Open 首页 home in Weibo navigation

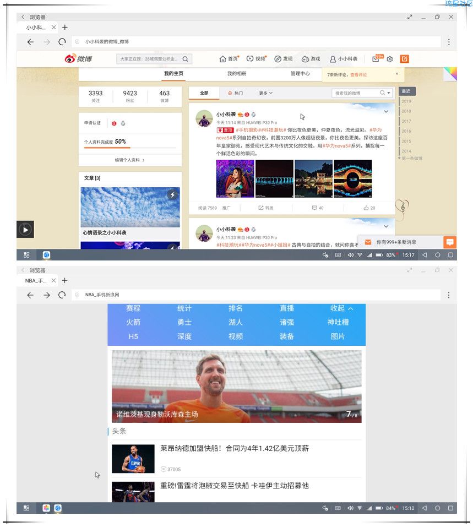[229, 59]
